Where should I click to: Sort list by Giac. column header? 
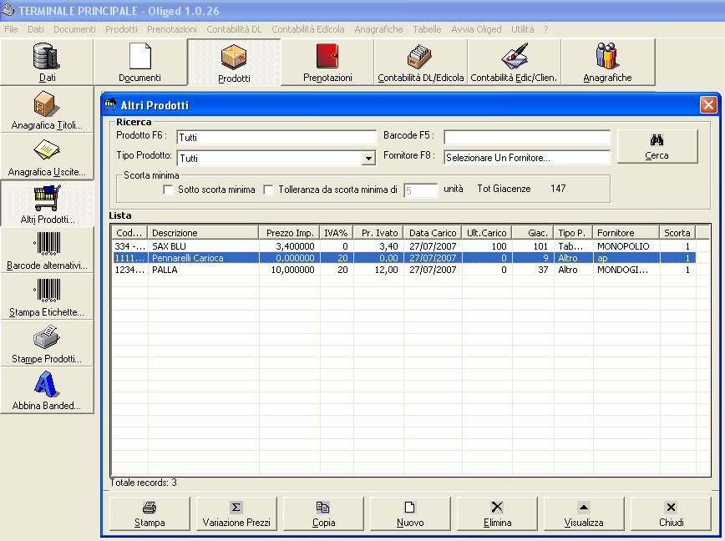coord(533,233)
